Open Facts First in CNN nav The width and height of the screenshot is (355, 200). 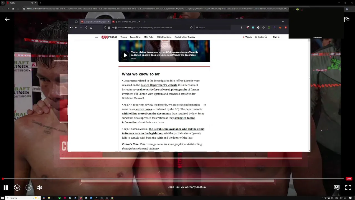(135, 37)
